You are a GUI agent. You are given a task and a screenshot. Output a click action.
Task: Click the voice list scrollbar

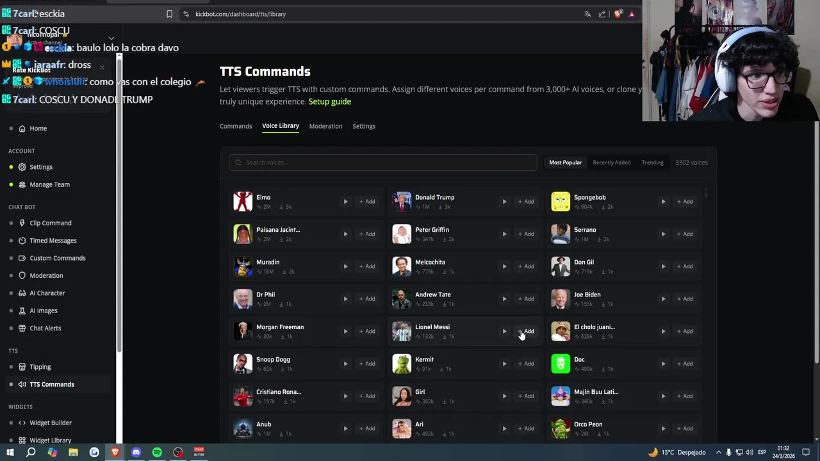[705, 193]
